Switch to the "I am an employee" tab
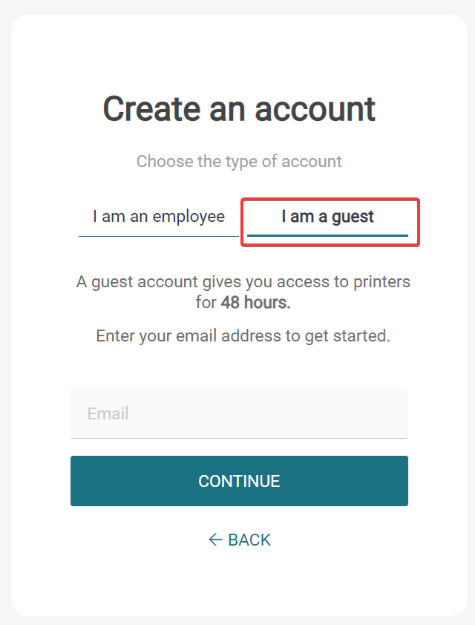The width and height of the screenshot is (475, 625). pyautogui.click(x=159, y=217)
